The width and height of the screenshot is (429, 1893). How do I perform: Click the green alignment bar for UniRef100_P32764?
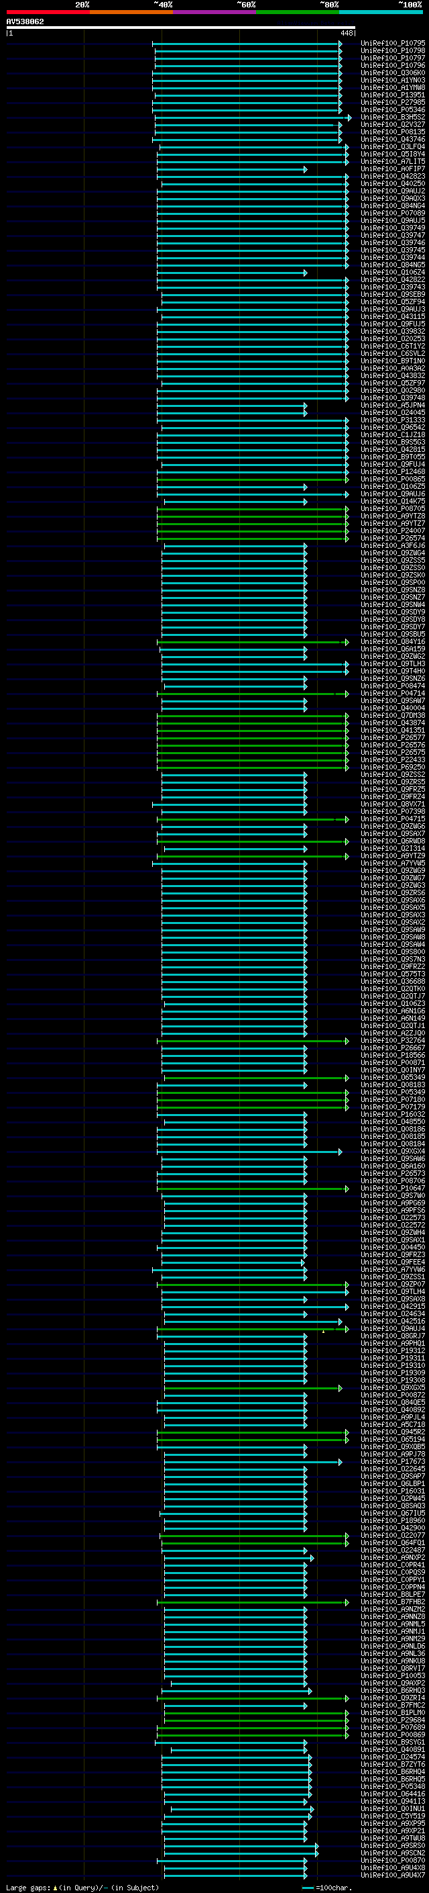pos(252,1041)
